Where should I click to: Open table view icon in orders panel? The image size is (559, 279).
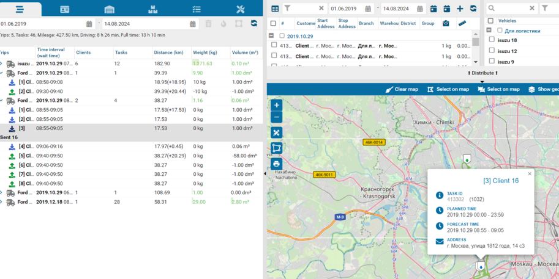[275, 9]
